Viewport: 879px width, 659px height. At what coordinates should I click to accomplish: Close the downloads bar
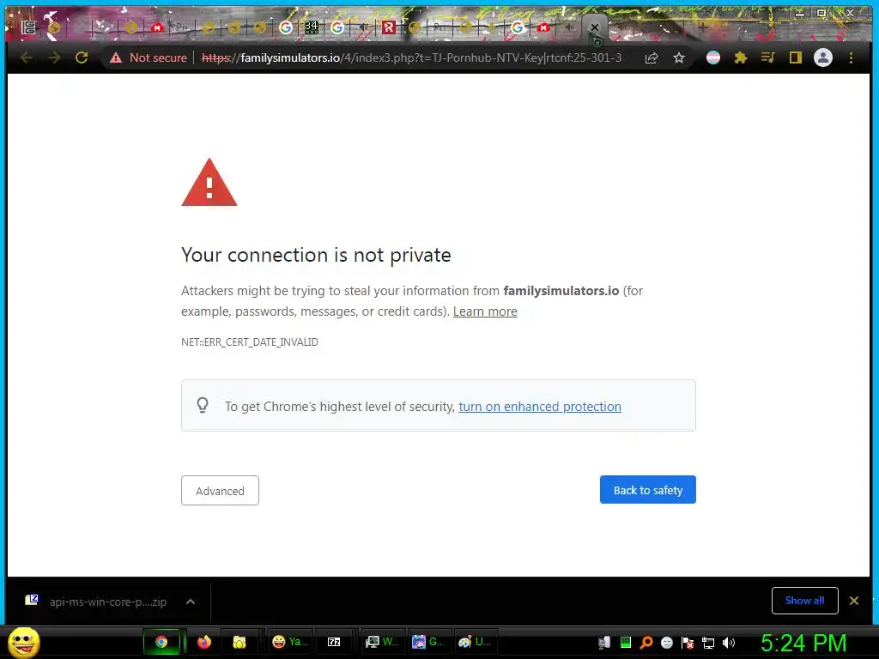pos(854,601)
